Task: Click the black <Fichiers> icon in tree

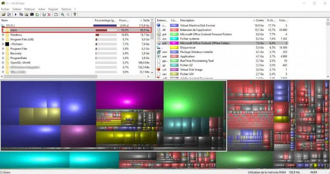Action: (7, 44)
